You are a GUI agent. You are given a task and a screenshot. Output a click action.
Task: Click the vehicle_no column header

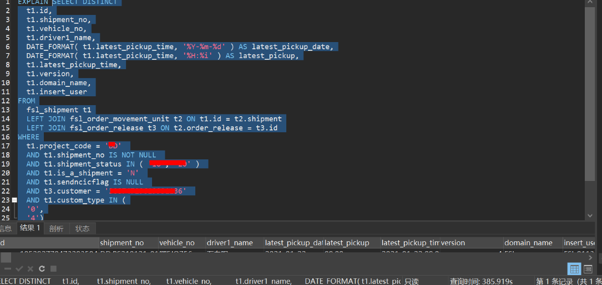[x=182, y=243]
